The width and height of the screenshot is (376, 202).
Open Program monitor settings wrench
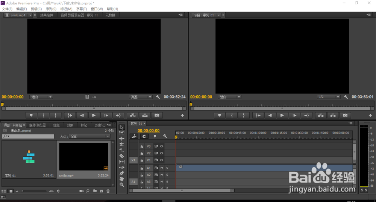tap(346, 97)
